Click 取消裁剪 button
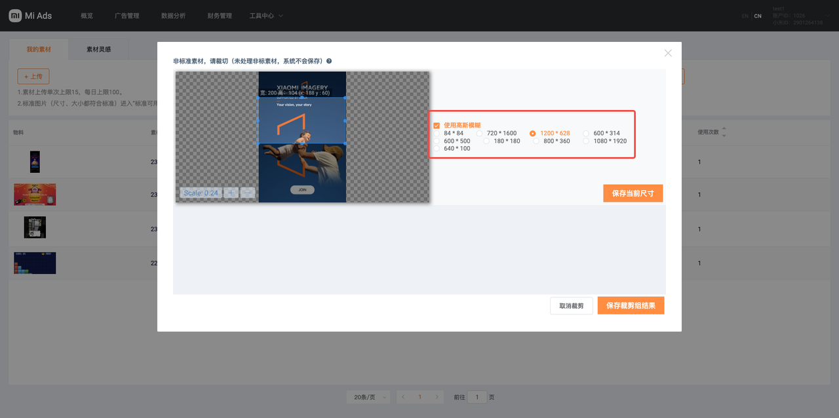839x418 pixels. (571, 306)
